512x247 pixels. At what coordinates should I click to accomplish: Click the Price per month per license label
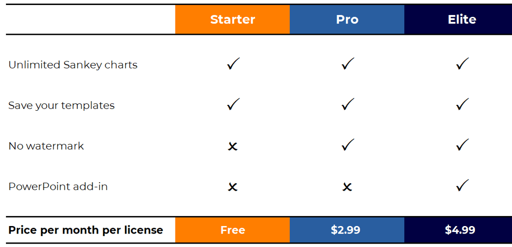click(85, 231)
